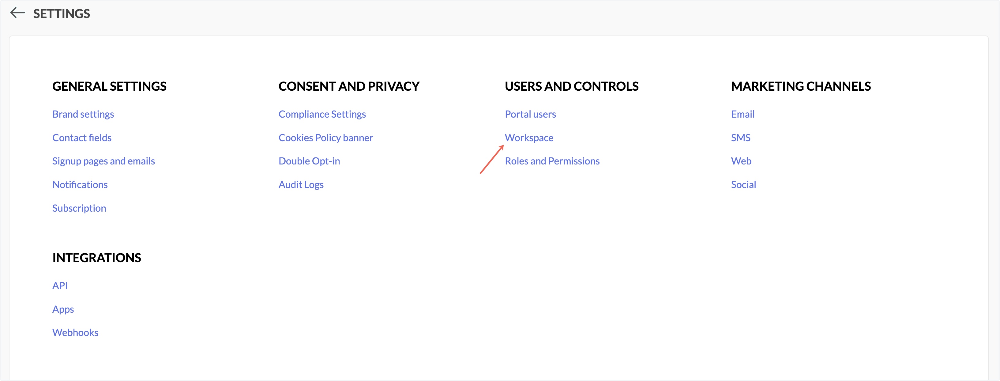Go to Roles and Permissions
Screen dimensions: 1000x381
[x=552, y=161]
